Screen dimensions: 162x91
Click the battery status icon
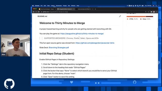click(x=143, y=6)
